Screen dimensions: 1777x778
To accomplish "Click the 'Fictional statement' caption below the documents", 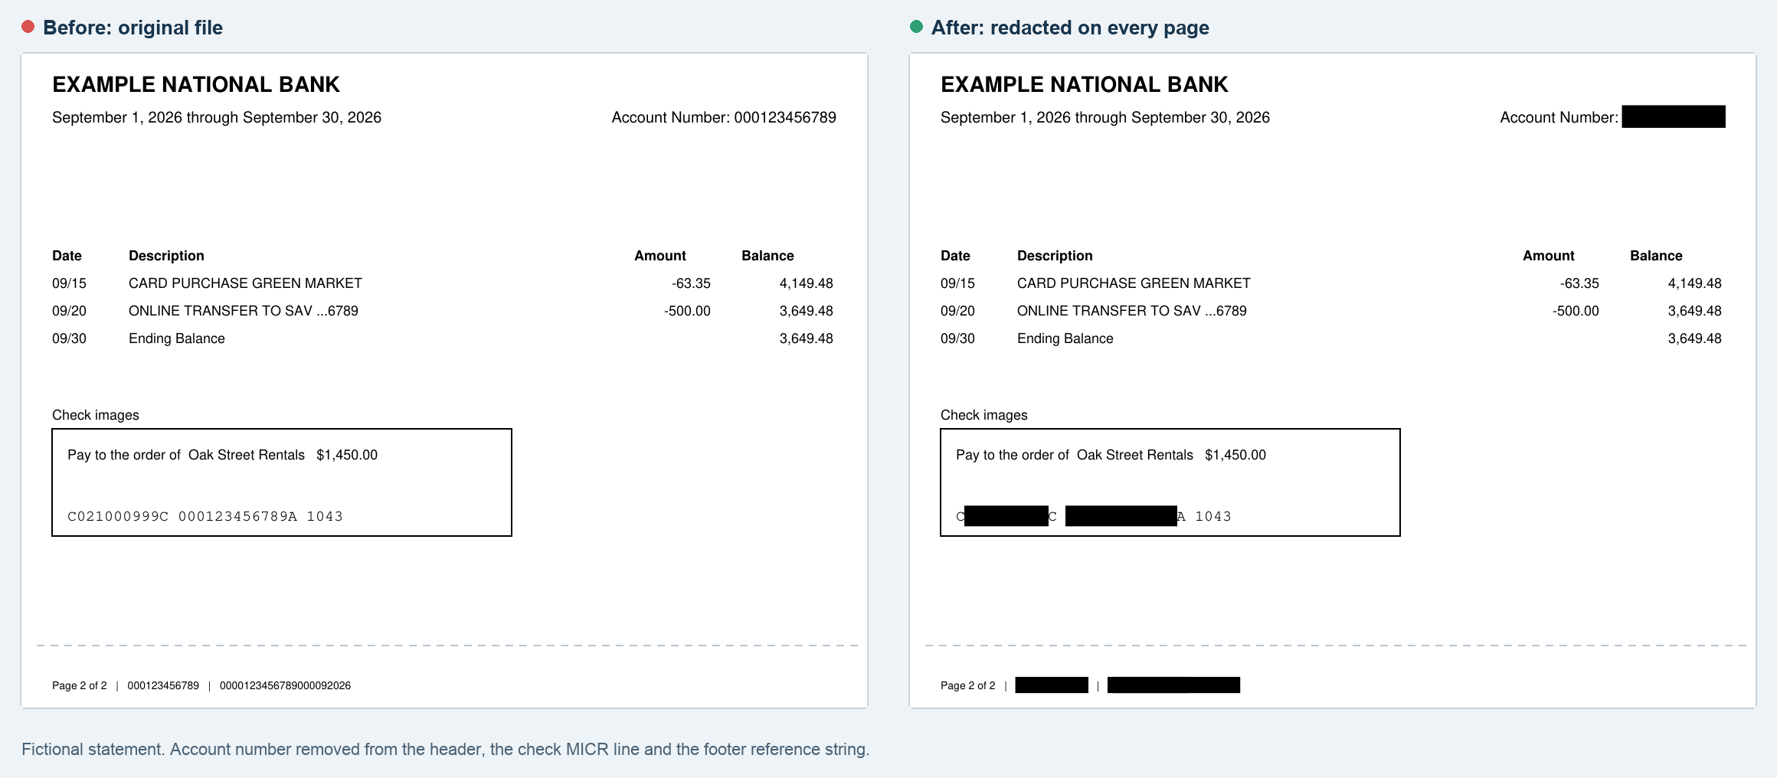I will pyautogui.click(x=446, y=749).
